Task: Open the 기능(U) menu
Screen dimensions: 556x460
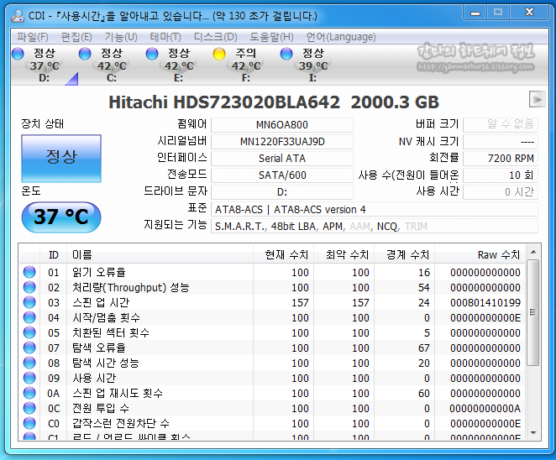Action: (121, 37)
